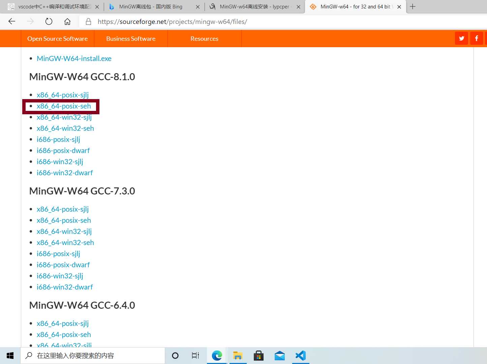
Task: Switch to lypcper MinGW-w64 tab
Action: [x=254, y=7]
